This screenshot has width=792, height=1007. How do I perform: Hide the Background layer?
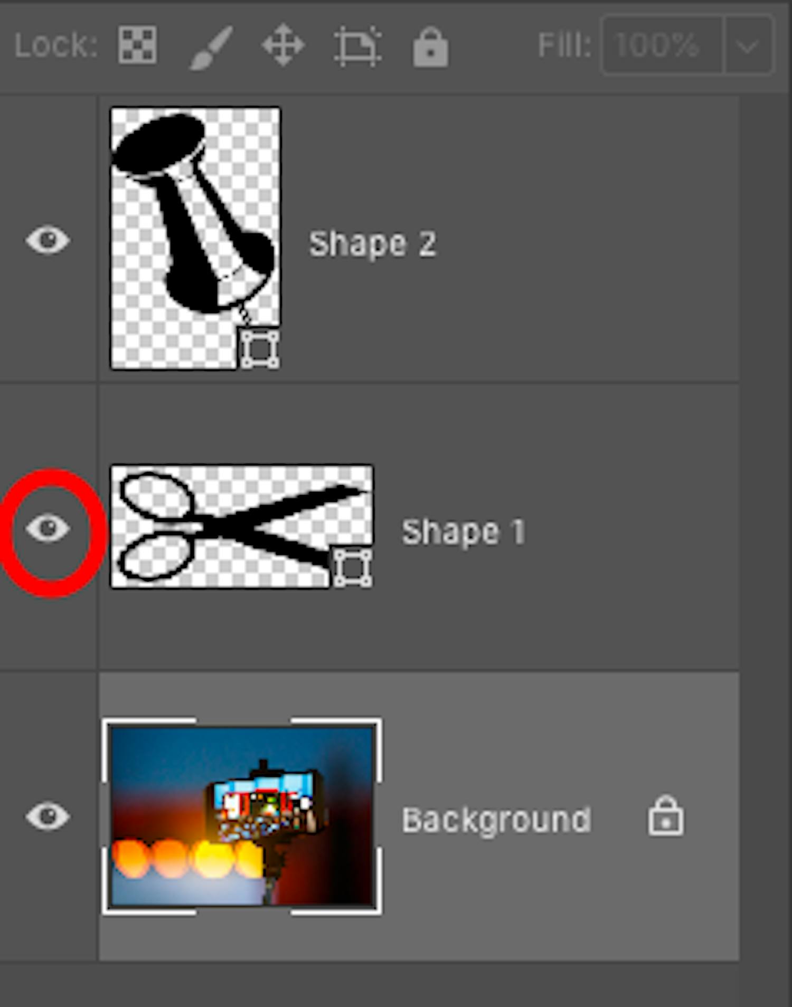[49, 815]
